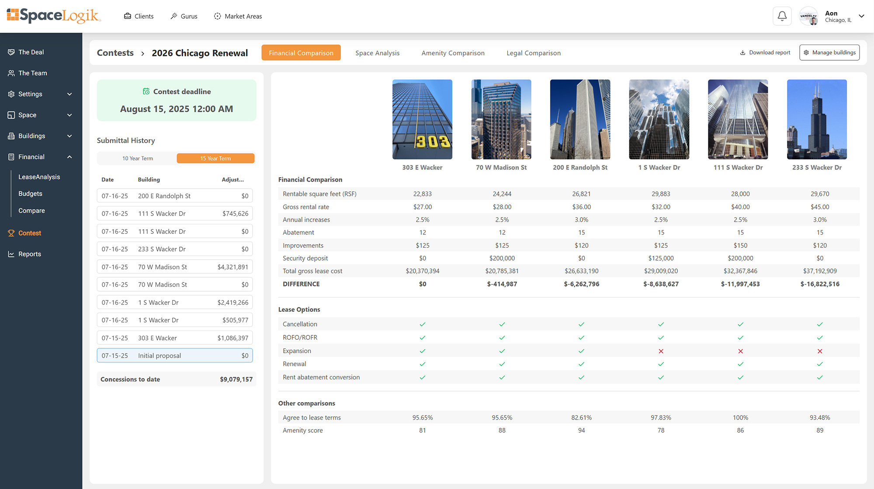The image size is (874, 489).
Task: Select the 15 Year Term toggle
Action: click(x=215, y=158)
